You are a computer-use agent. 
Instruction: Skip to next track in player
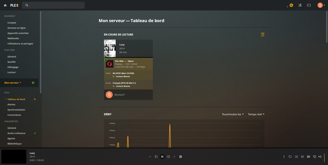pyautogui.click(x=175, y=157)
